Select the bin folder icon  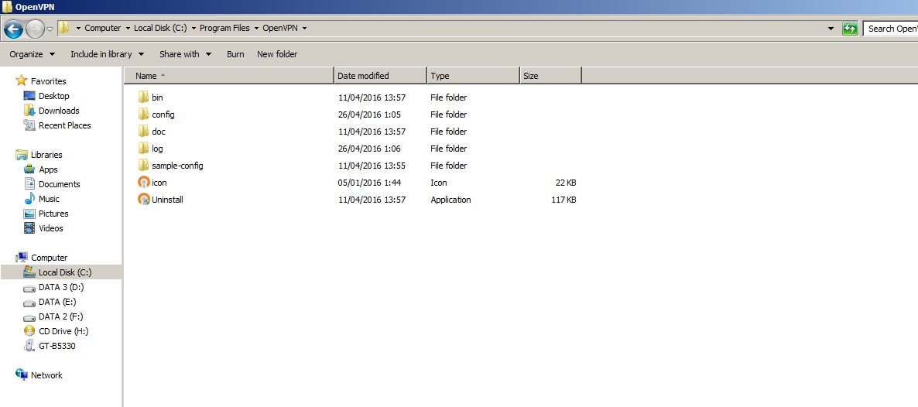click(x=144, y=97)
